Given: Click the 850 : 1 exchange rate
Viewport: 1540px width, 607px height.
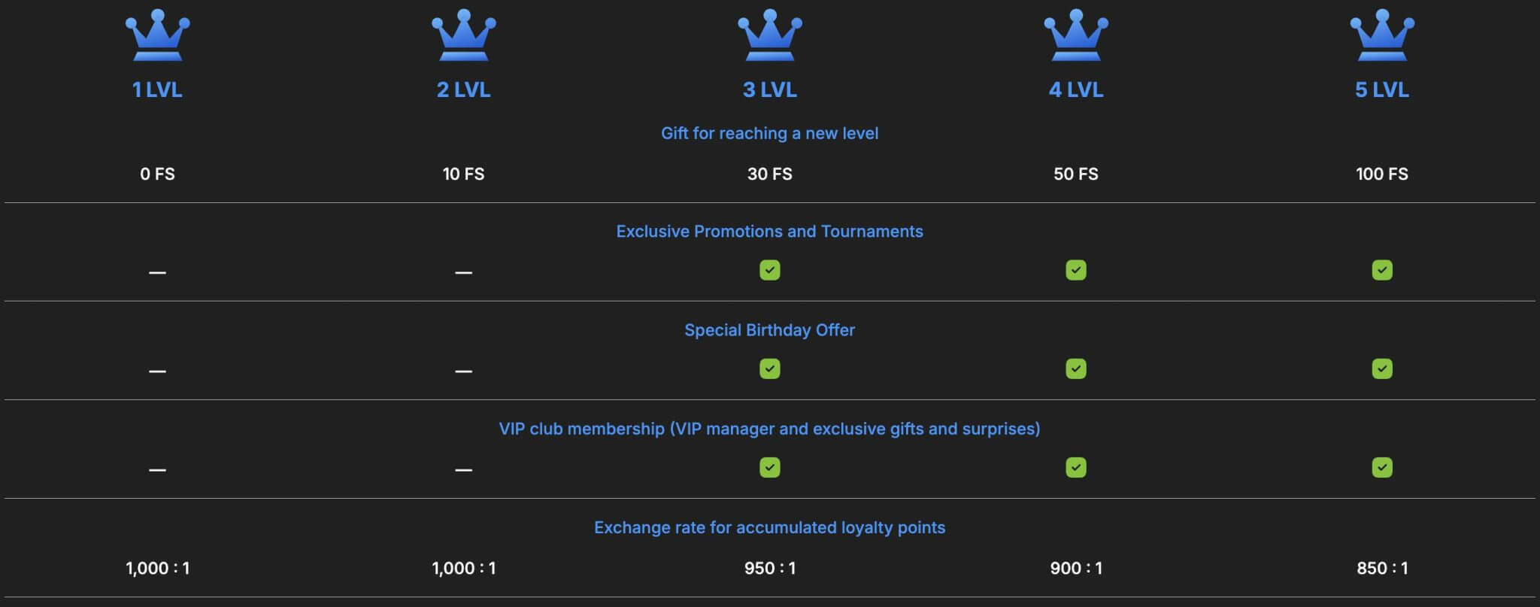Looking at the screenshot, I should (1381, 568).
